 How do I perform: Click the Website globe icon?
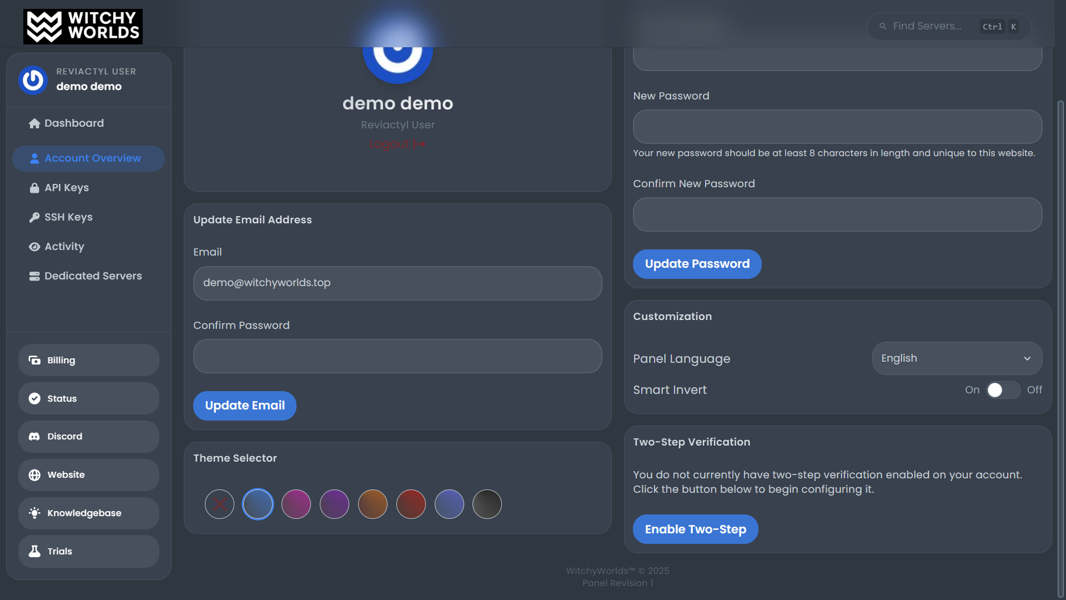click(34, 475)
